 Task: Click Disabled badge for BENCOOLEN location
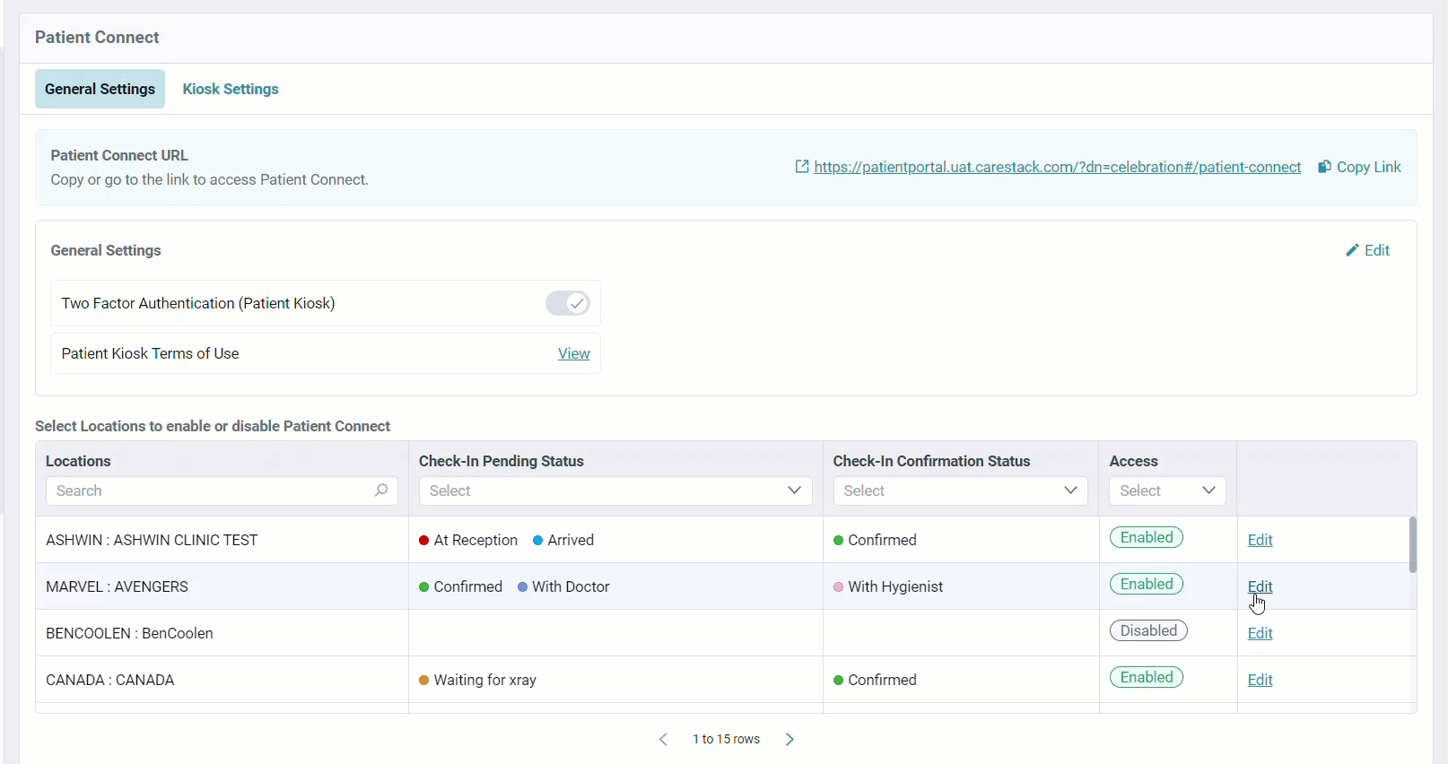(x=1147, y=631)
